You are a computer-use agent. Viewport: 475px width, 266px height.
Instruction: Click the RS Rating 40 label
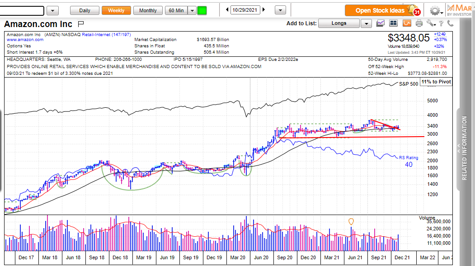point(409,162)
